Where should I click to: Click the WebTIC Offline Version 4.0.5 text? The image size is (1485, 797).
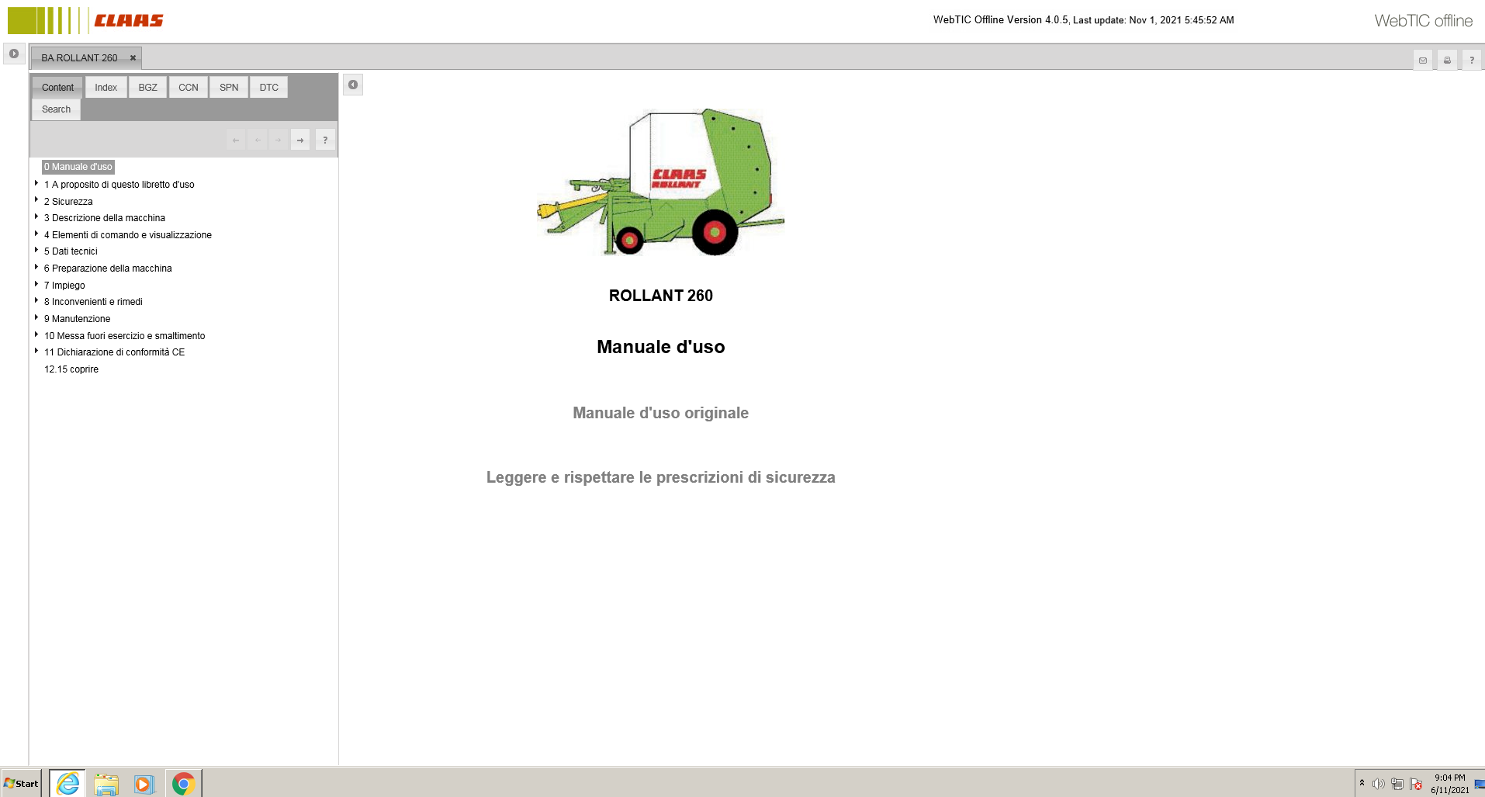click(x=1083, y=20)
